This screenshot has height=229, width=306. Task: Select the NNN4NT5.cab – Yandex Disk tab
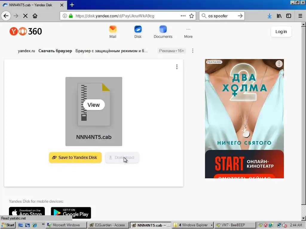pyautogui.click(x=31, y=5)
